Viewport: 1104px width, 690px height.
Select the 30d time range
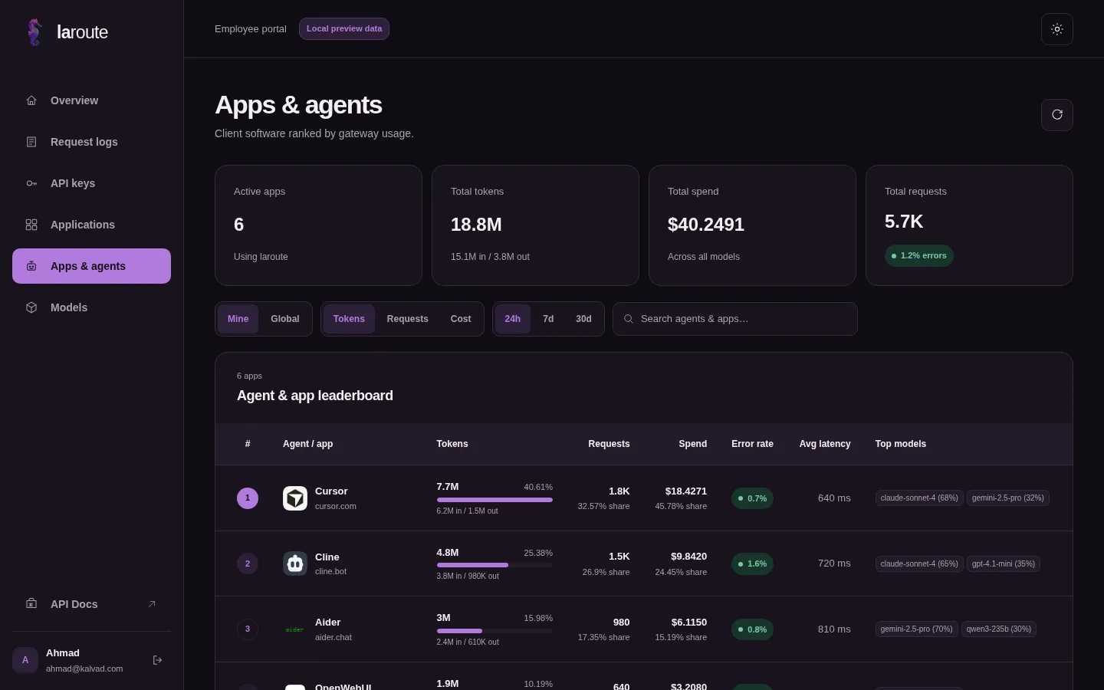pyautogui.click(x=583, y=319)
